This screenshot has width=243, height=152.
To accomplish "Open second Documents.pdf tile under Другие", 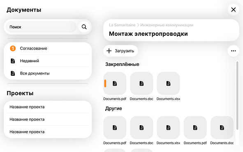I will 195,127.
